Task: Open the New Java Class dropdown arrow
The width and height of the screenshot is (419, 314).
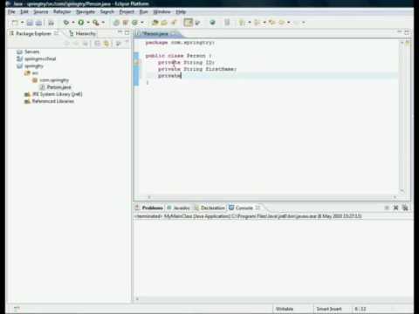Action: pyautogui.click(x=142, y=23)
